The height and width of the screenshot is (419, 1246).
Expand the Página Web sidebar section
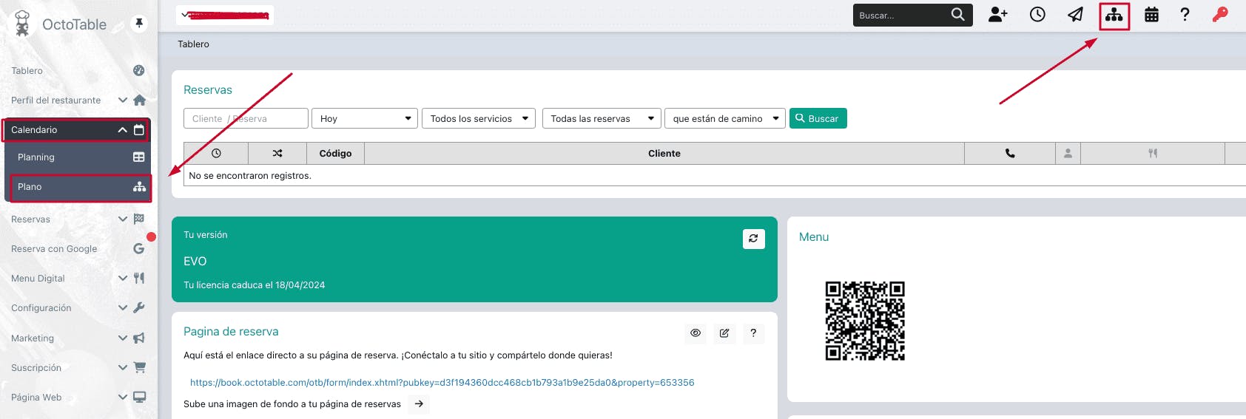[123, 397]
